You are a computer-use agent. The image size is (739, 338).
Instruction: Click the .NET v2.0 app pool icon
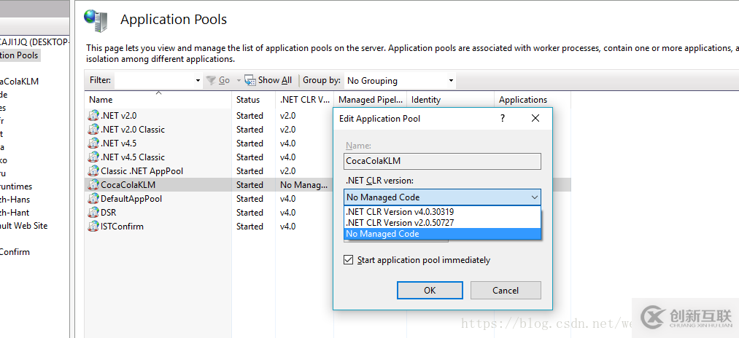[x=93, y=115]
